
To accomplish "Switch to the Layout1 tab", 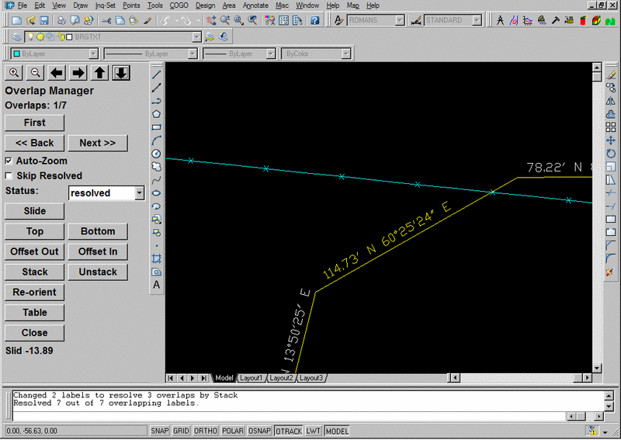I will pos(251,378).
